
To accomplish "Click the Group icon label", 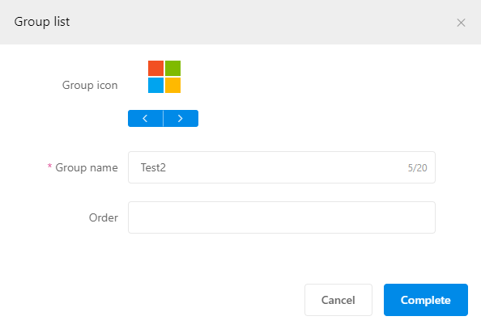I will (90, 85).
